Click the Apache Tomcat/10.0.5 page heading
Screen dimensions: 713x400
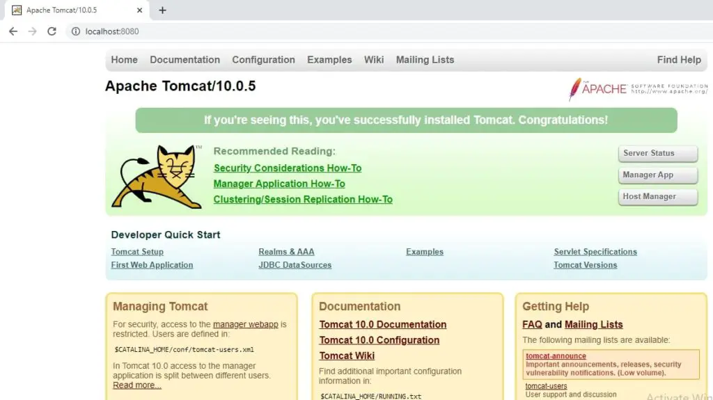pyautogui.click(x=180, y=86)
